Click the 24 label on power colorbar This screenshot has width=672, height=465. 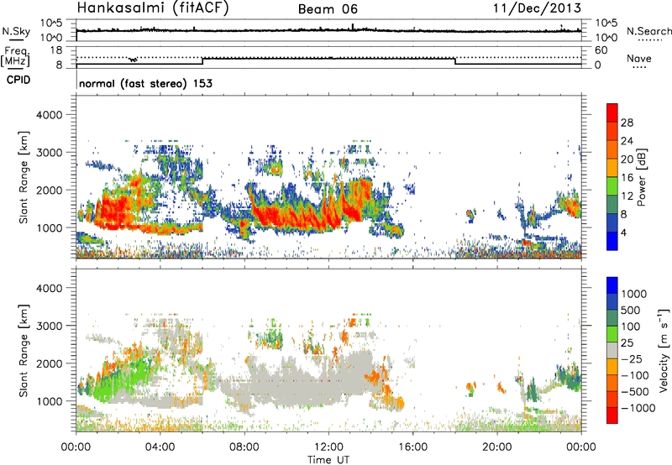[627, 141]
